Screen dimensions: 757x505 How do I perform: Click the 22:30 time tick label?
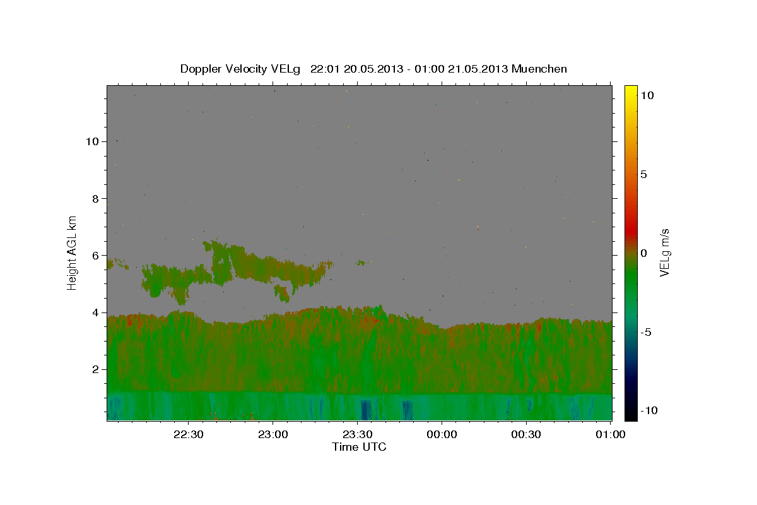click(189, 434)
